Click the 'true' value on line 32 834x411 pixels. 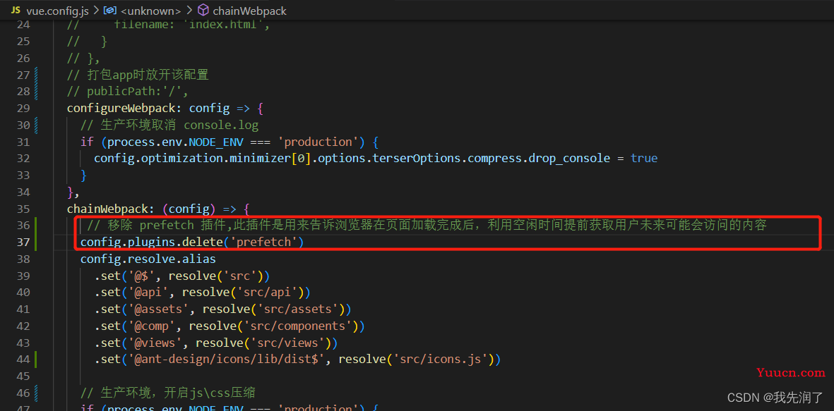coord(644,159)
